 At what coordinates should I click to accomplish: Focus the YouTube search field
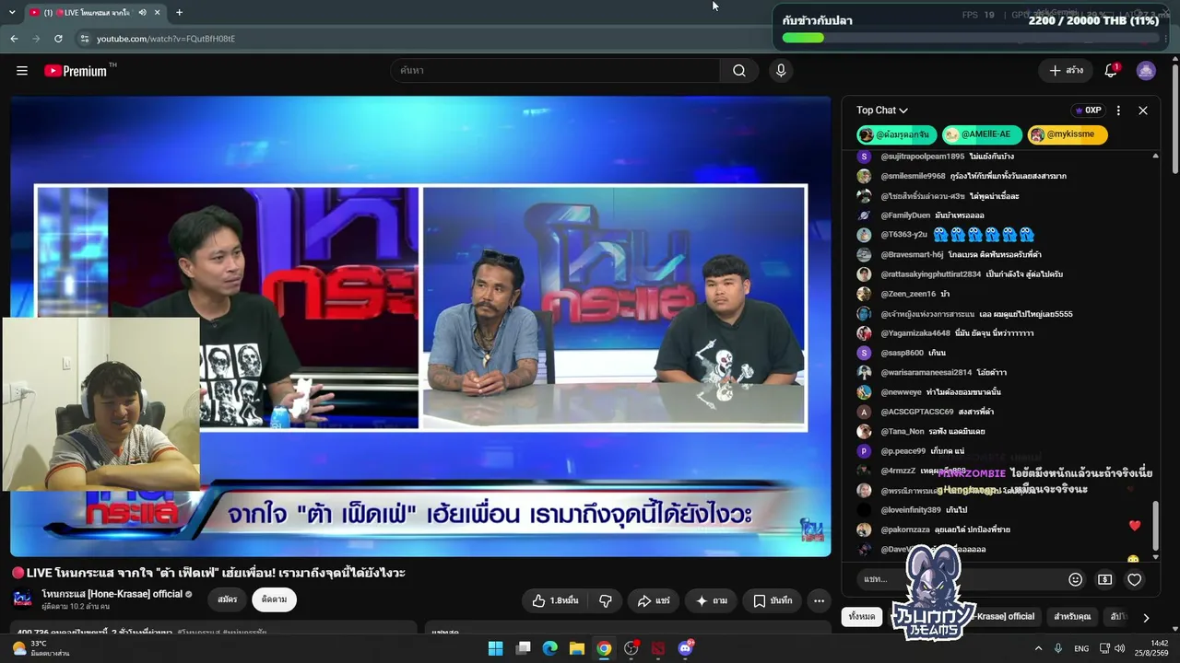[x=555, y=71]
